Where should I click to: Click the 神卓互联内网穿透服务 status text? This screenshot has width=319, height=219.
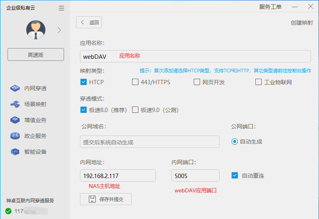30,201
